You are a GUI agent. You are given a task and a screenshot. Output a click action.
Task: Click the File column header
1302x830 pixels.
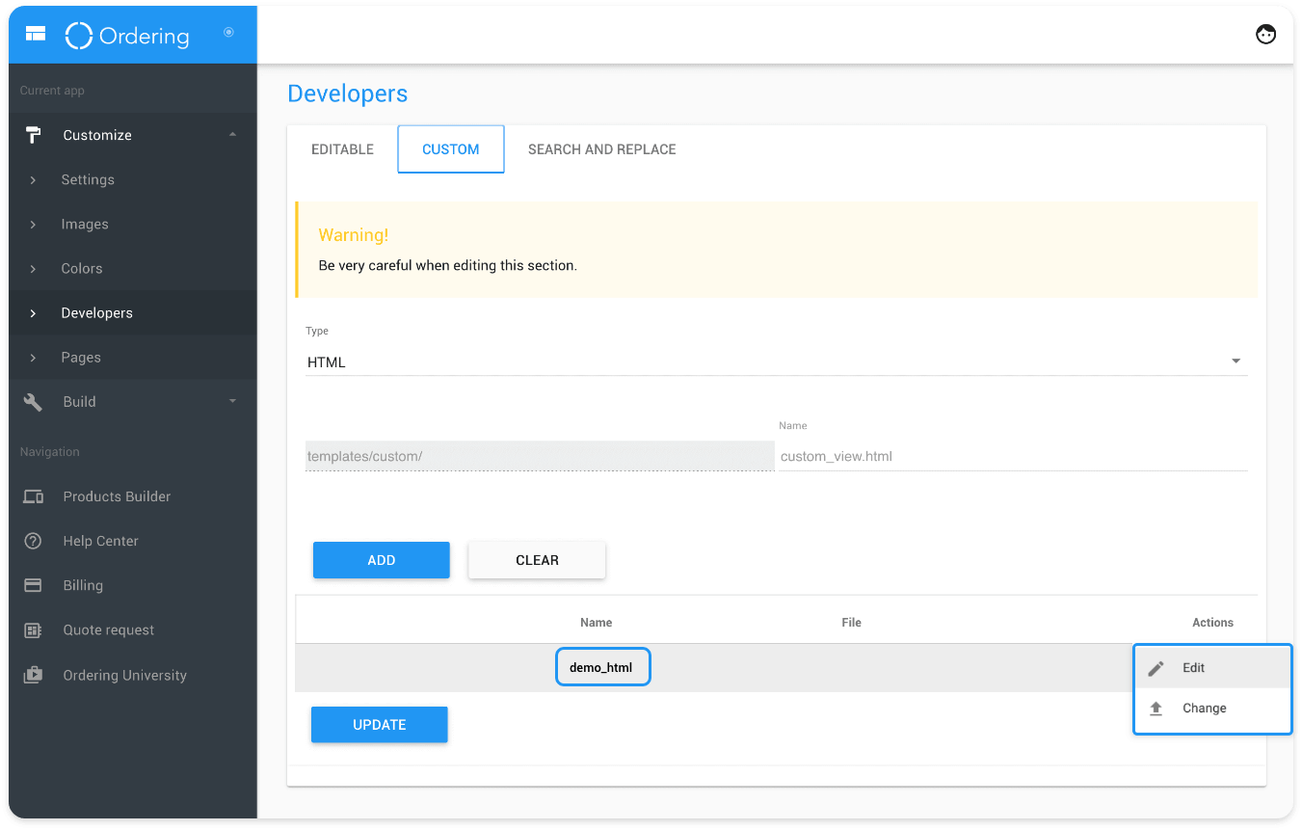[851, 623]
